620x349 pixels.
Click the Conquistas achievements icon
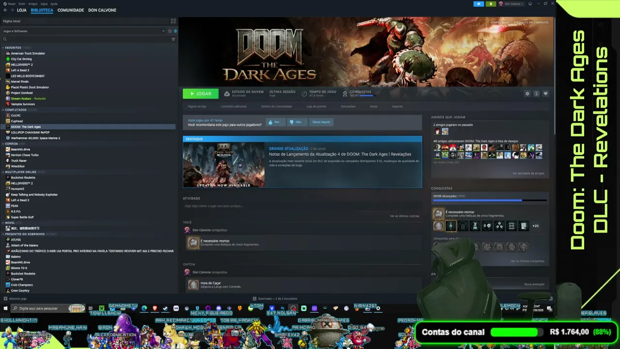click(345, 94)
